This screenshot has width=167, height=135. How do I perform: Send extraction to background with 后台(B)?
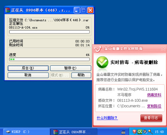pos(28,68)
